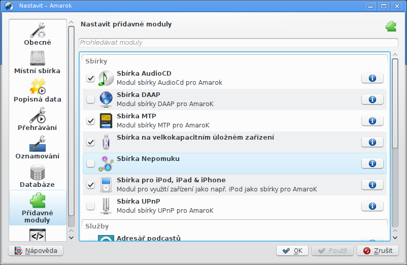Click the module list scroll up arrow
This screenshot has width=407, height=265.
coord(395,54)
